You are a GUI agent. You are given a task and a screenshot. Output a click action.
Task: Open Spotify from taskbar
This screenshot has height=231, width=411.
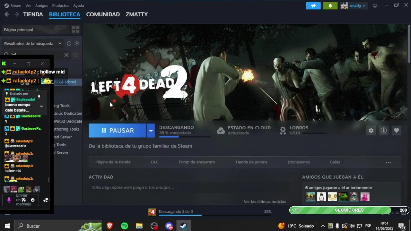tap(125, 226)
